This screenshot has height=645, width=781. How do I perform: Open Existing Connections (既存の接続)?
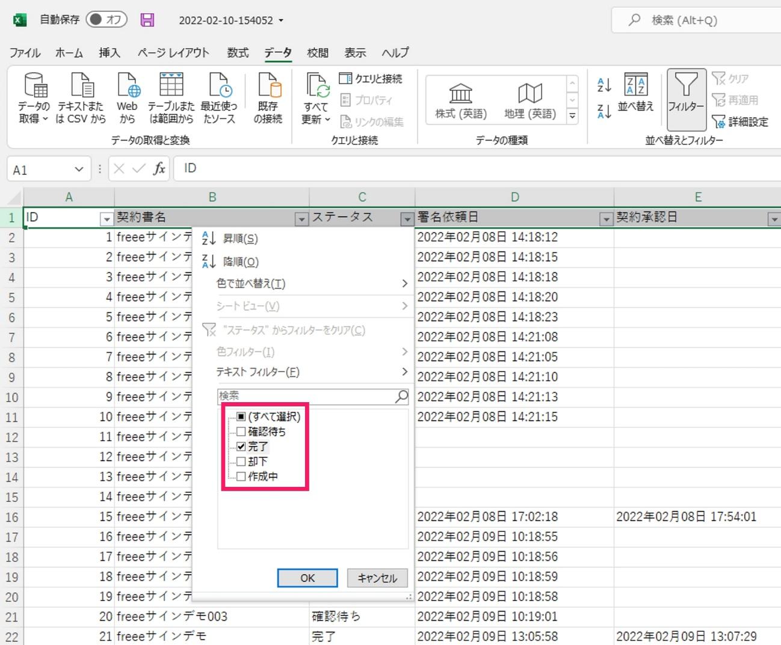tap(268, 99)
